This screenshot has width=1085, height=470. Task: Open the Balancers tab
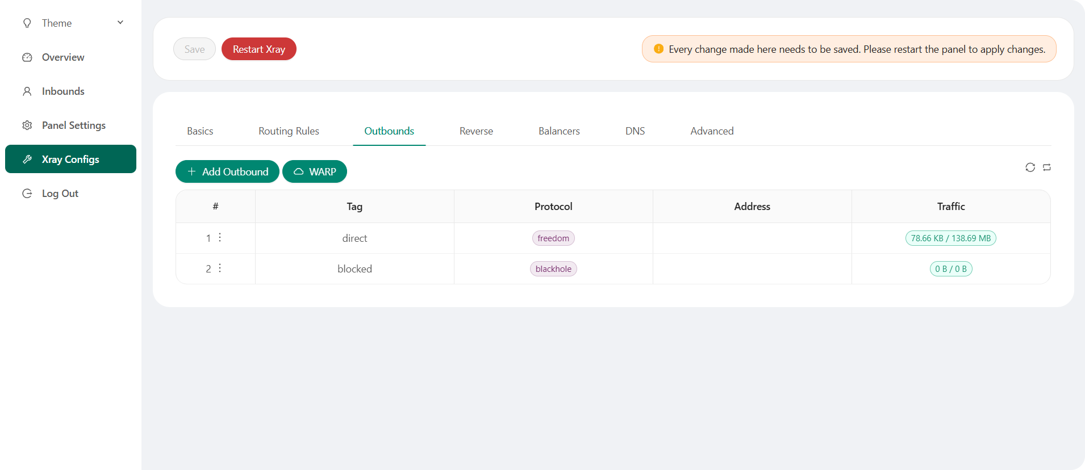click(559, 131)
